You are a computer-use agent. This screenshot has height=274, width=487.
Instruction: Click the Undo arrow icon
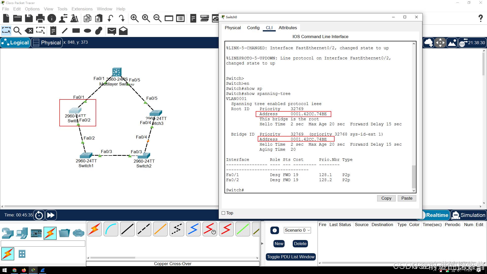click(x=110, y=18)
